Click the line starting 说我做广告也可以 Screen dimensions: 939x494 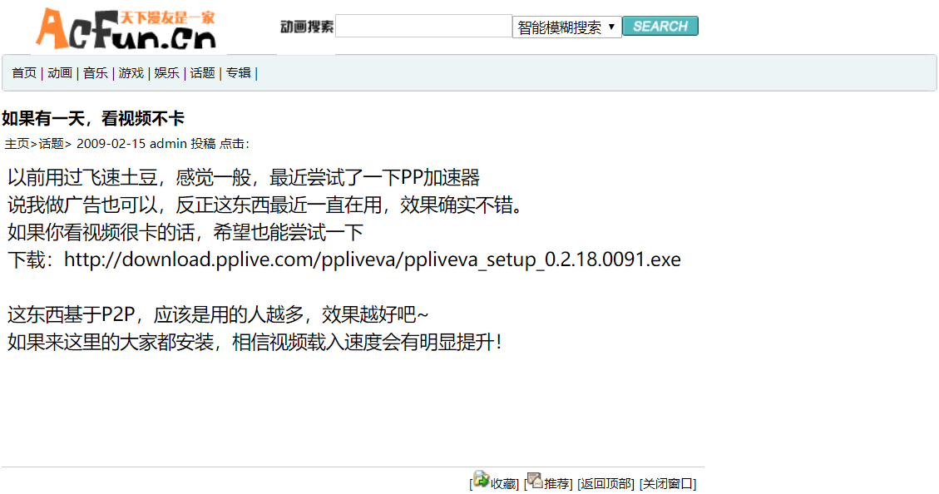point(267,205)
